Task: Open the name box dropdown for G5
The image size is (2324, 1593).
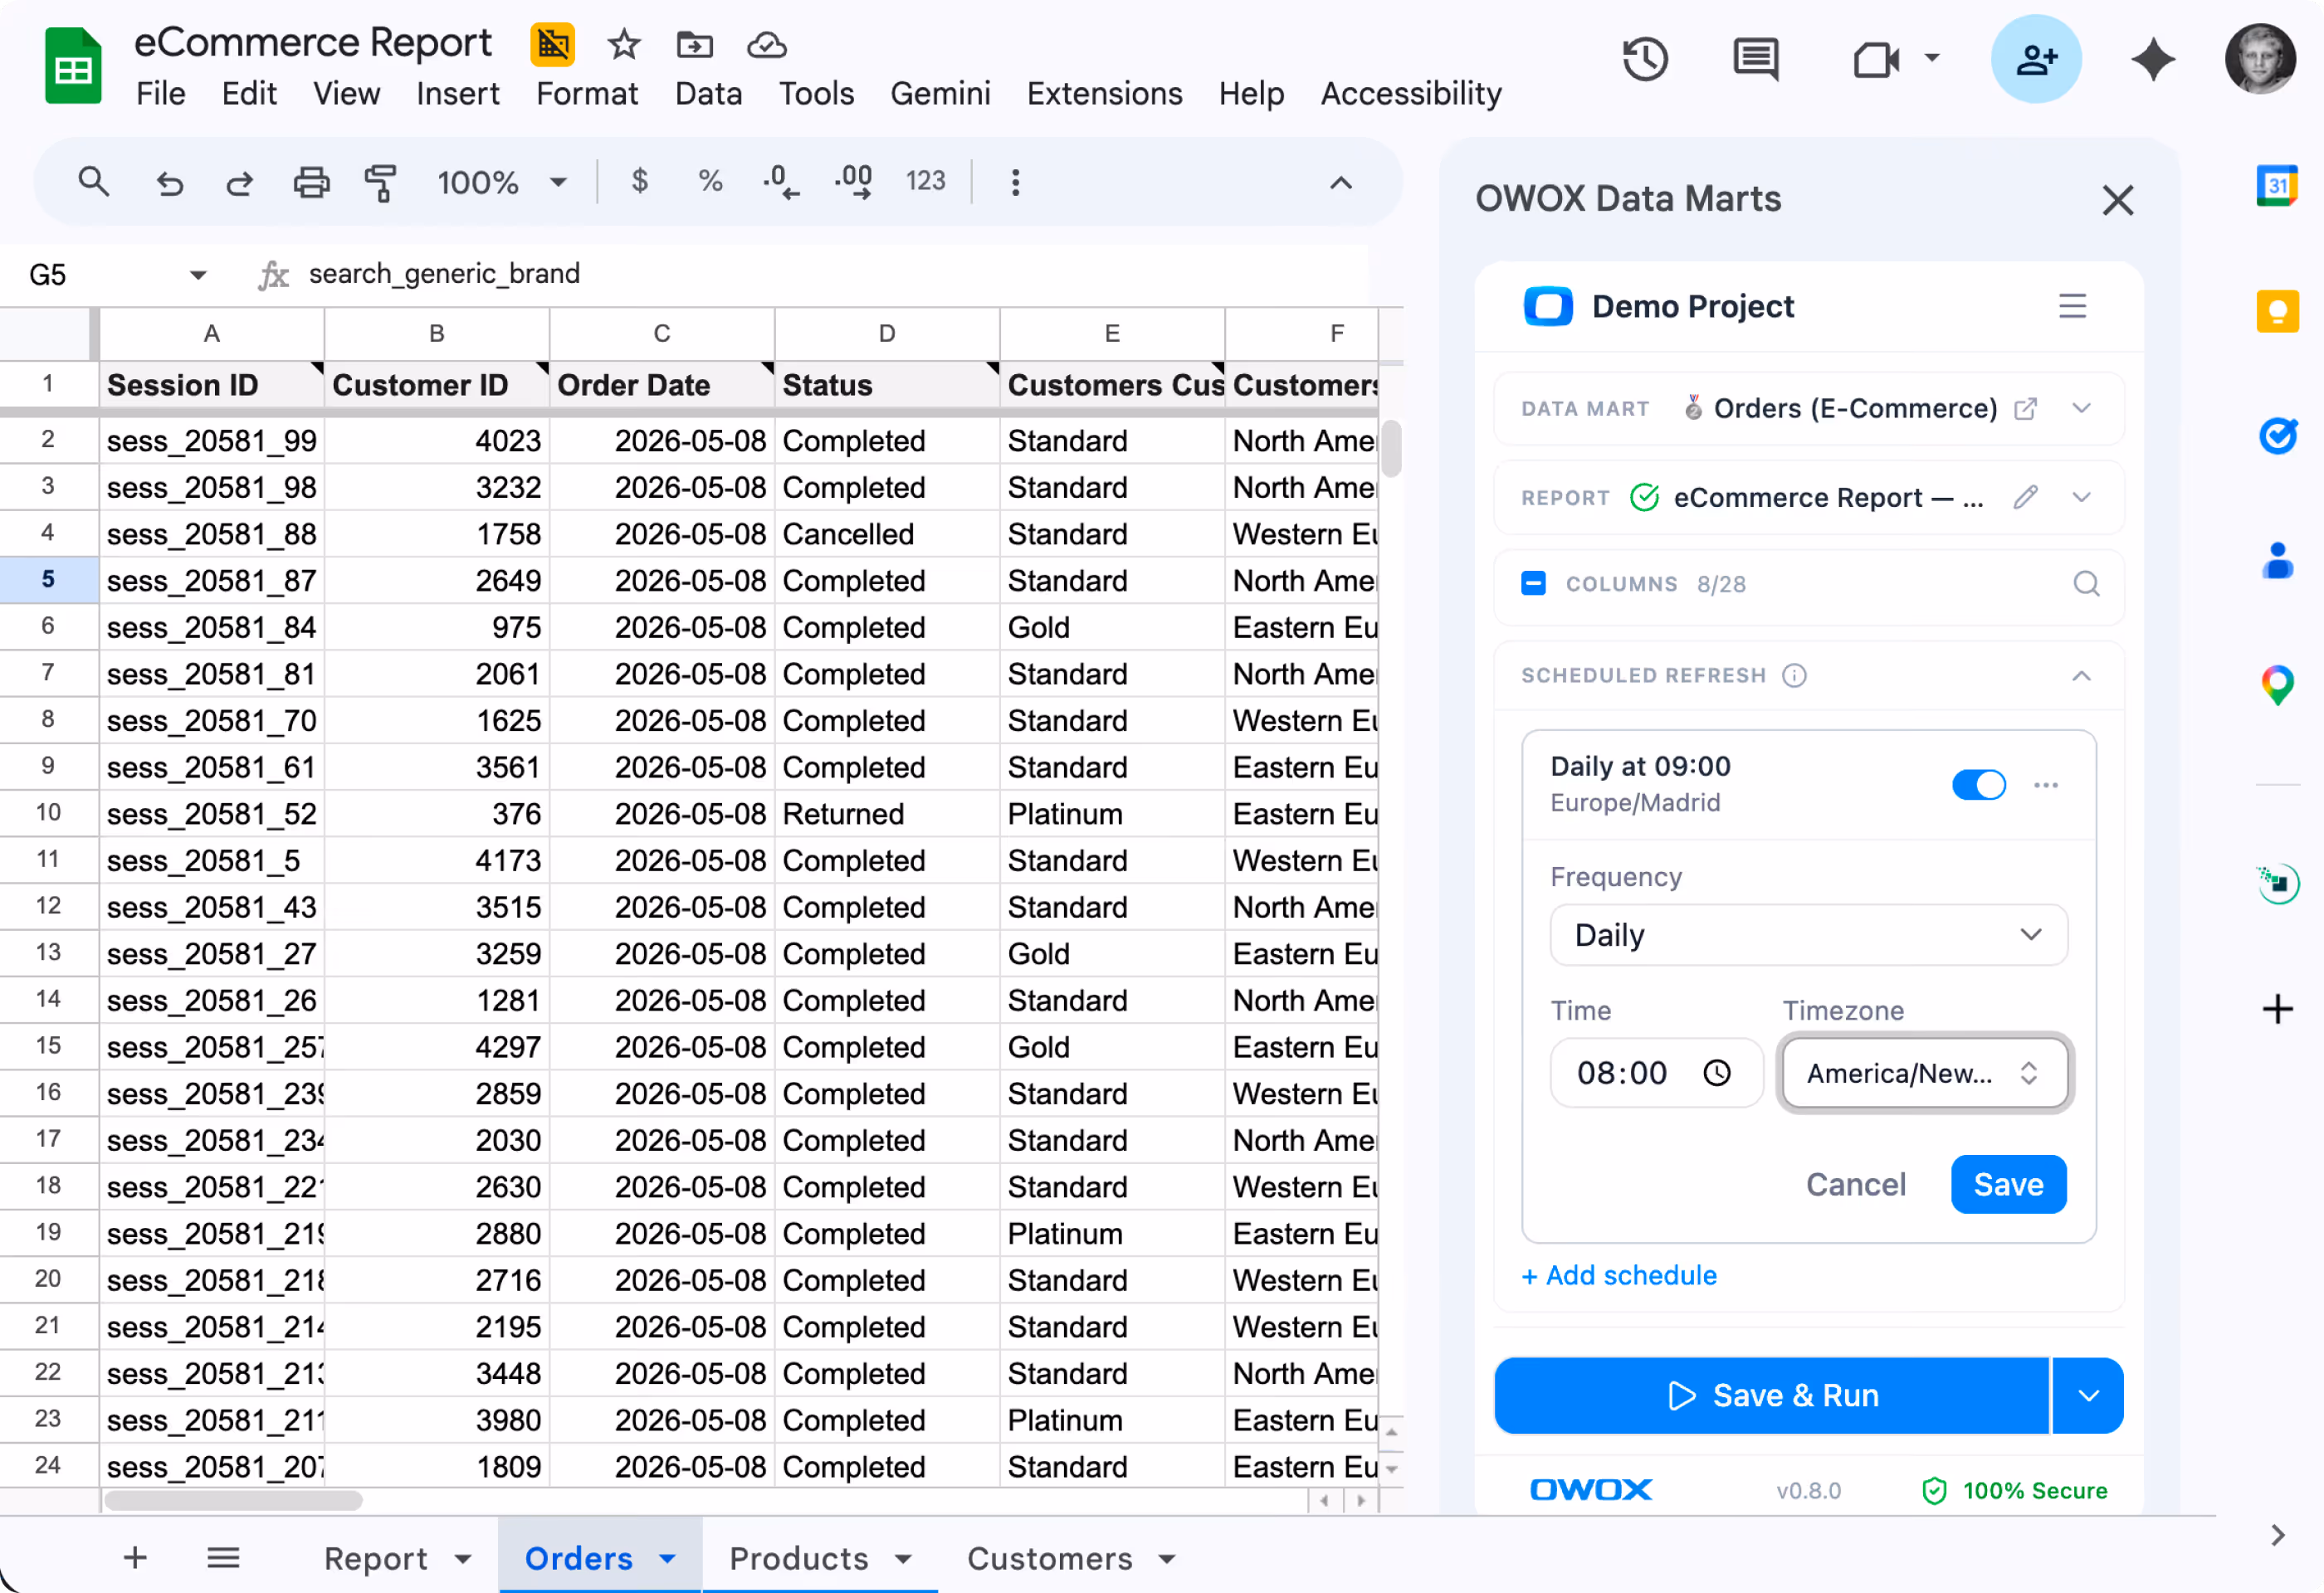Action: (x=198, y=275)
